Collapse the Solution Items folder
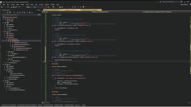Viewport: 191px width, 107px height. click(3, 19)
